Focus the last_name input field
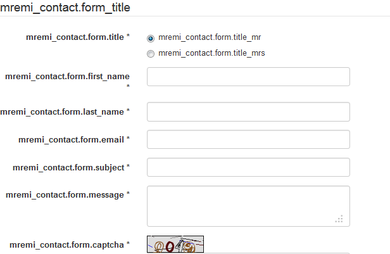The image size is (390, 254). pyautogui.click(x=248, y=111)
